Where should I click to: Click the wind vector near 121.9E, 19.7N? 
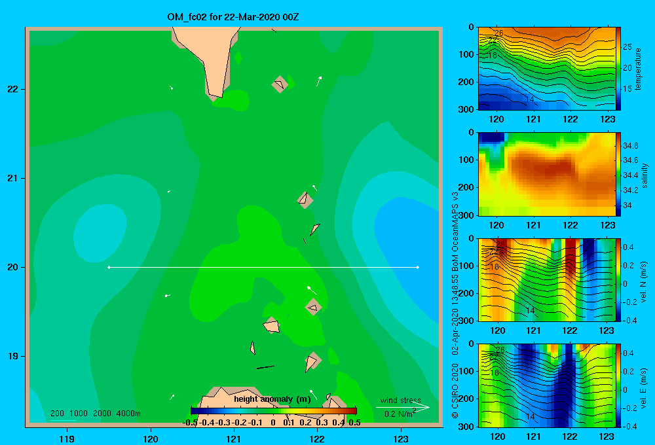pos(312,290)
